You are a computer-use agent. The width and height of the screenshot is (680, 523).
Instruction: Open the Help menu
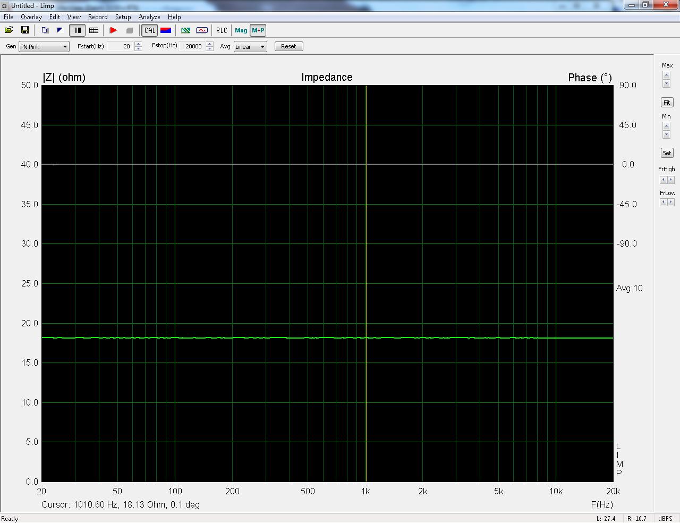pos(174,17)
